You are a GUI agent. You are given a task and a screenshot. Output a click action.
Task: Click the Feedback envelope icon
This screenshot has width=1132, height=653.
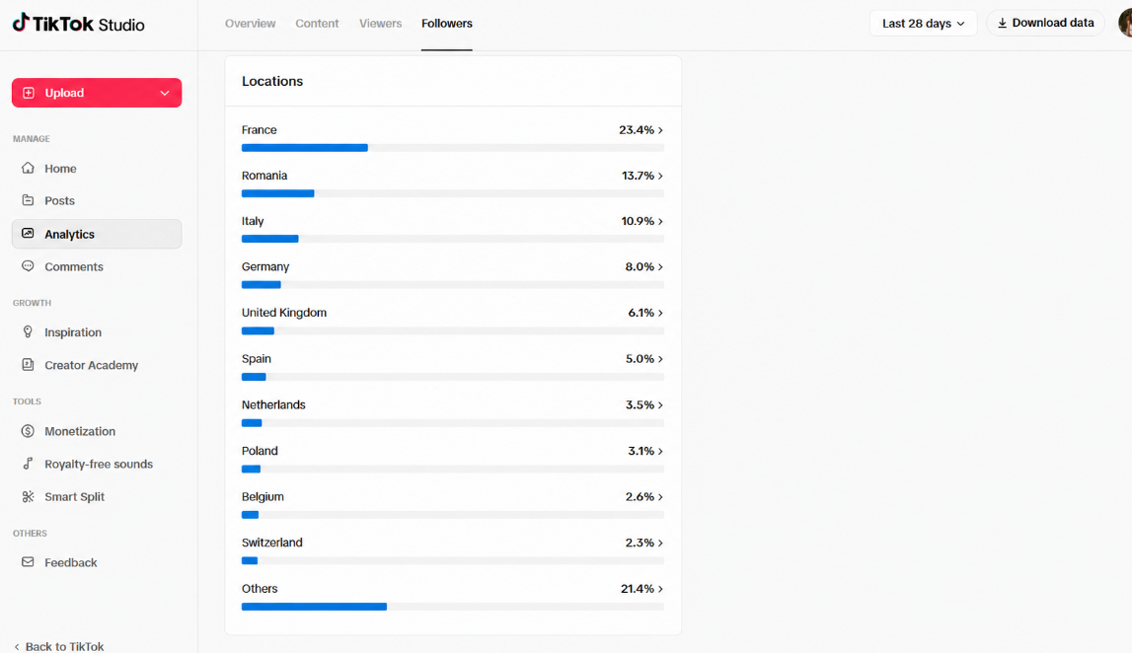[x=29, y=561]
